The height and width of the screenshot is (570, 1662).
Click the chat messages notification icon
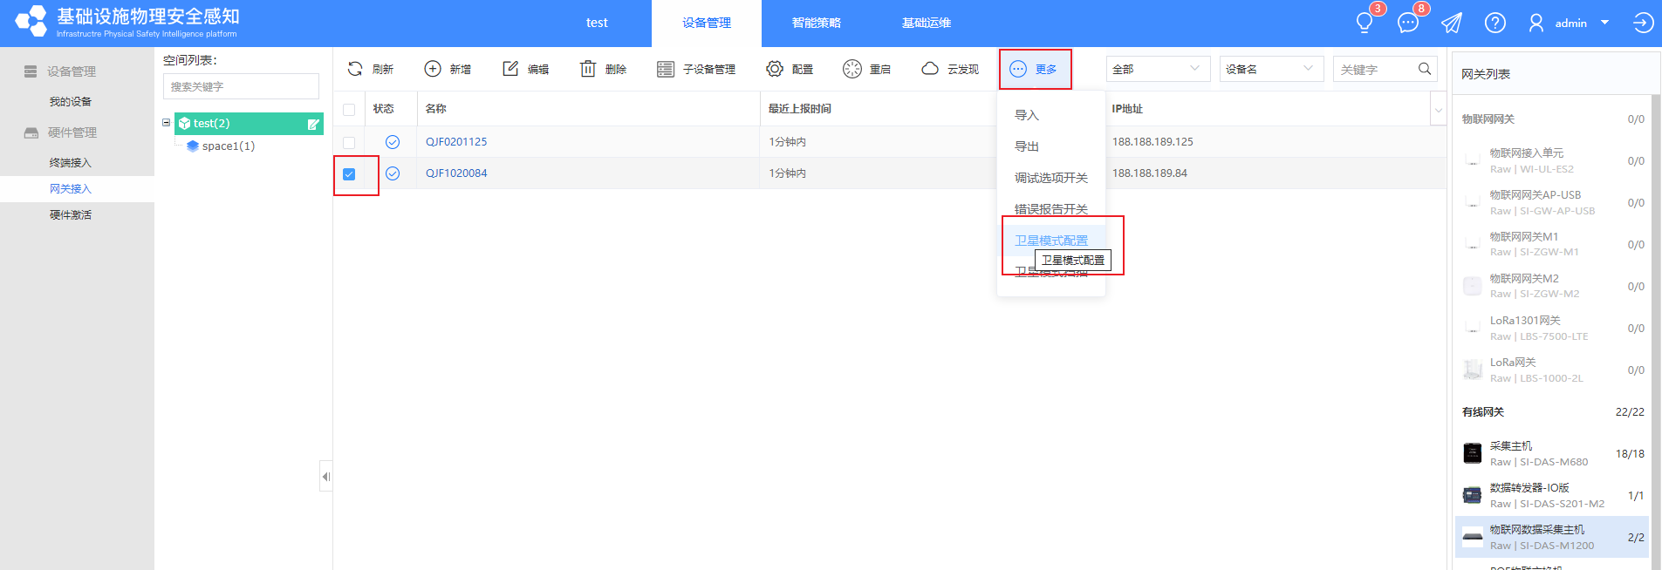click(x=1407, y=23)
